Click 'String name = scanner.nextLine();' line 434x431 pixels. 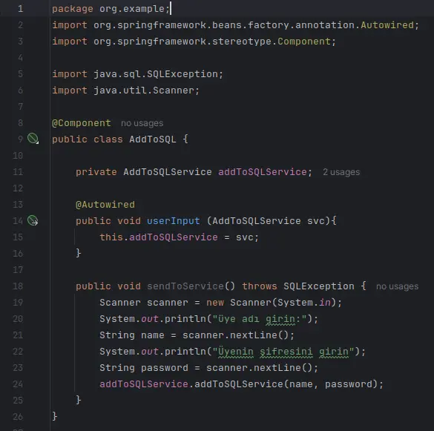(197, 335)
